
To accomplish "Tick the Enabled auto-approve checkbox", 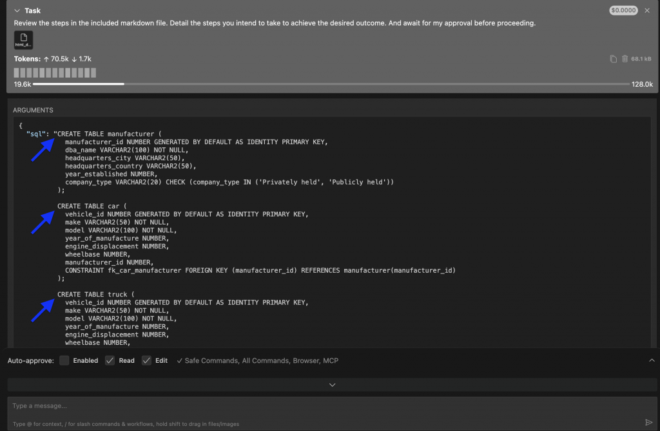I will [64, 360].
